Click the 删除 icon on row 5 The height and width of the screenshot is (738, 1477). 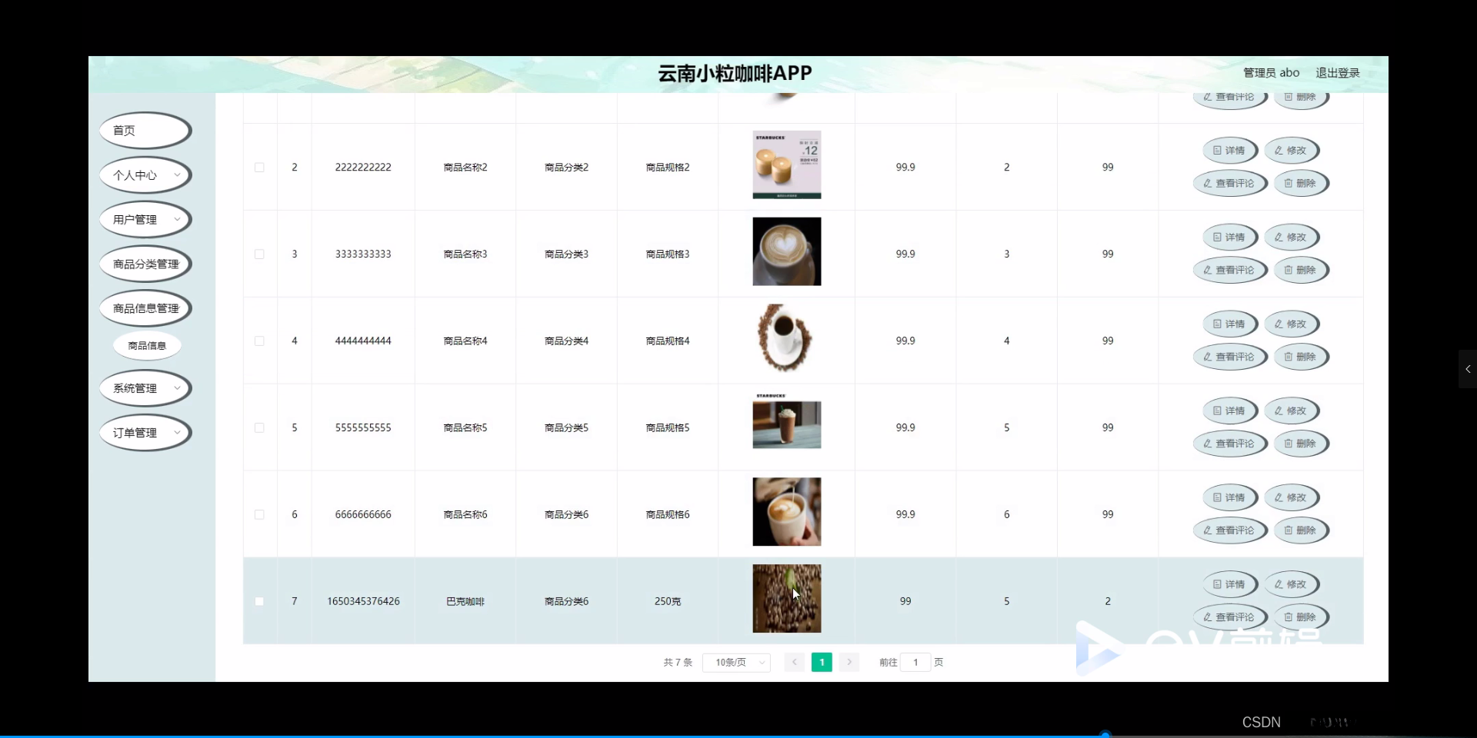click(x=1301, y=444)
